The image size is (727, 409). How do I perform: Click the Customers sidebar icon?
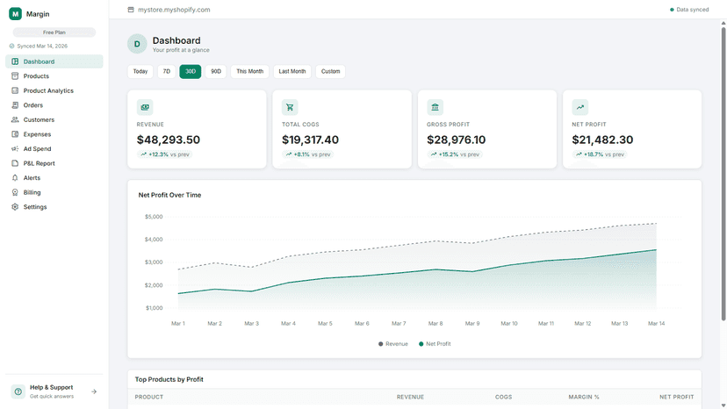point(15,119)
